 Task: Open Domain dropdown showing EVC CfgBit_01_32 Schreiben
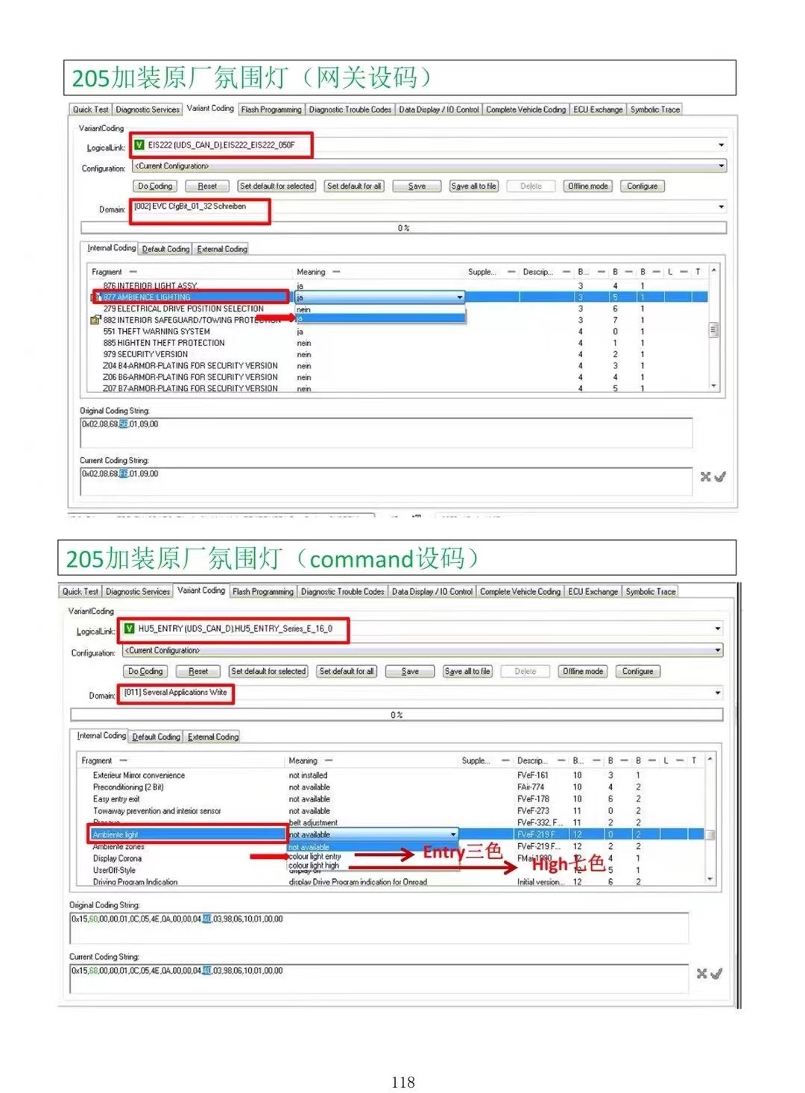[x=721, y=207]
